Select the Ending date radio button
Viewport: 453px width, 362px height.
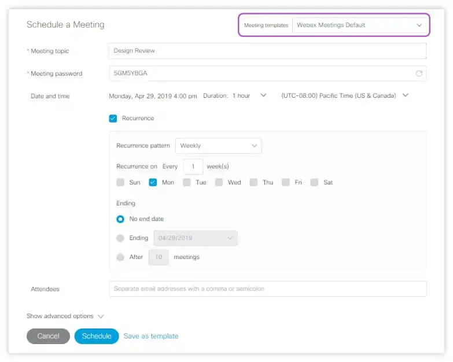coord(120,238)
